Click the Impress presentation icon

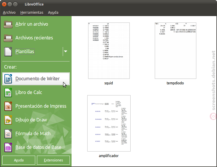(8, 106)
